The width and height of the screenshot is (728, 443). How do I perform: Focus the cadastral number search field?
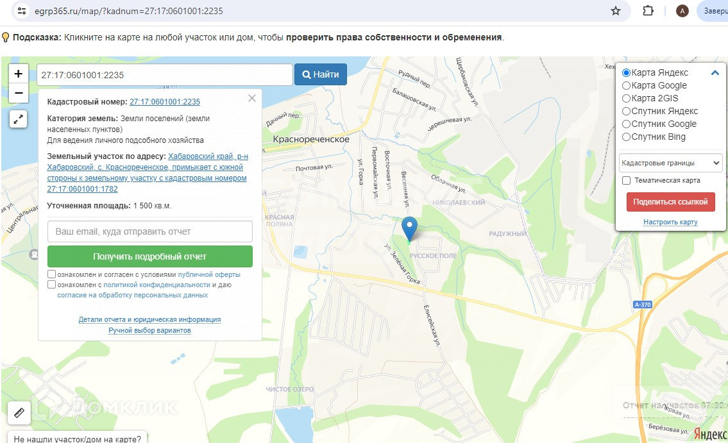point(165,74)
